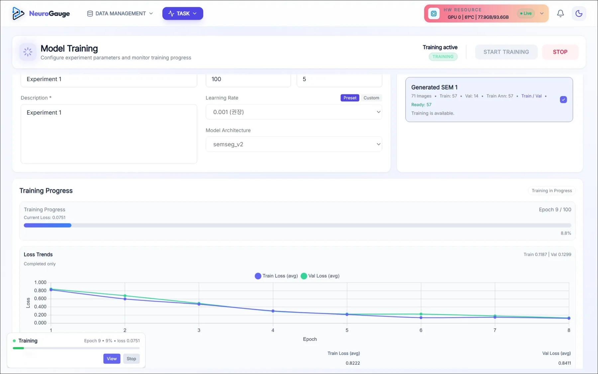Click the Model Training spinner icon
Viewport: 598px width, 374px height.
click(x=28, y=52)
